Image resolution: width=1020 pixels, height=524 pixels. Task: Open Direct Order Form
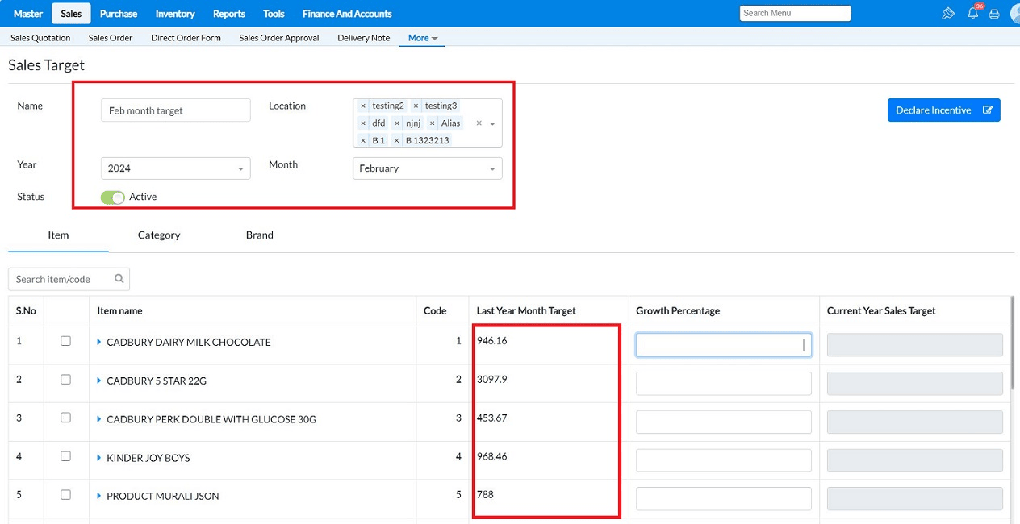(x=186, y=38)
